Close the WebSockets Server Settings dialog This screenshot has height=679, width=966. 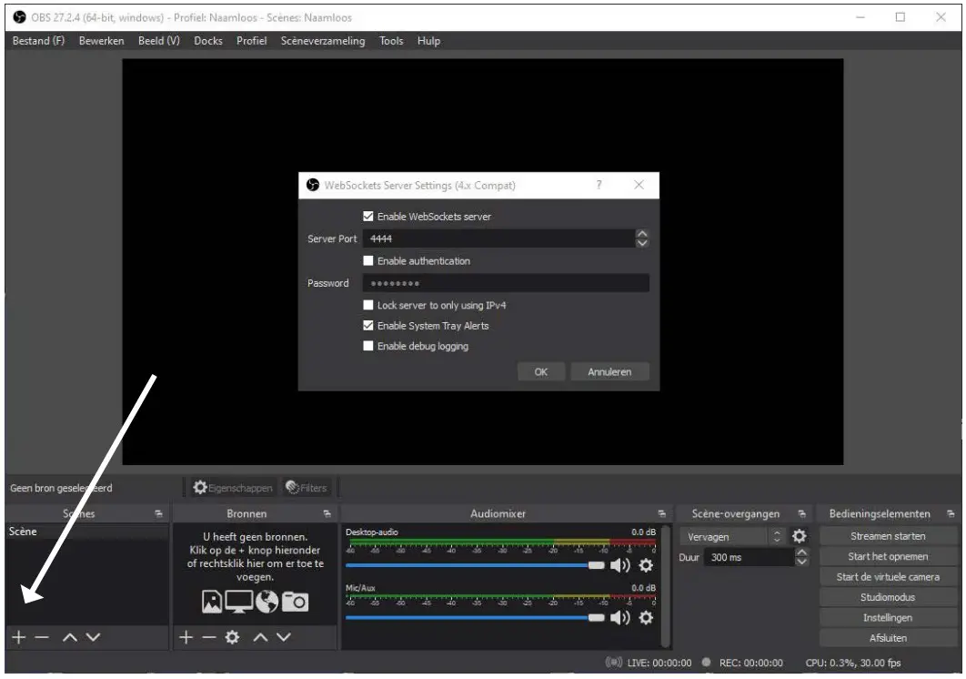[x=639, y=185]
